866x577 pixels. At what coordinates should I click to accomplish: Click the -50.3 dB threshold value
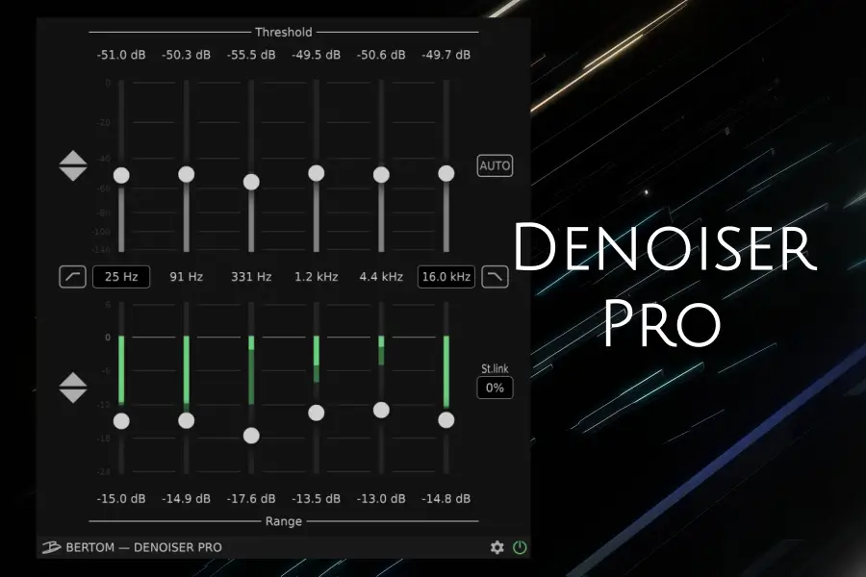pos(186,55)
